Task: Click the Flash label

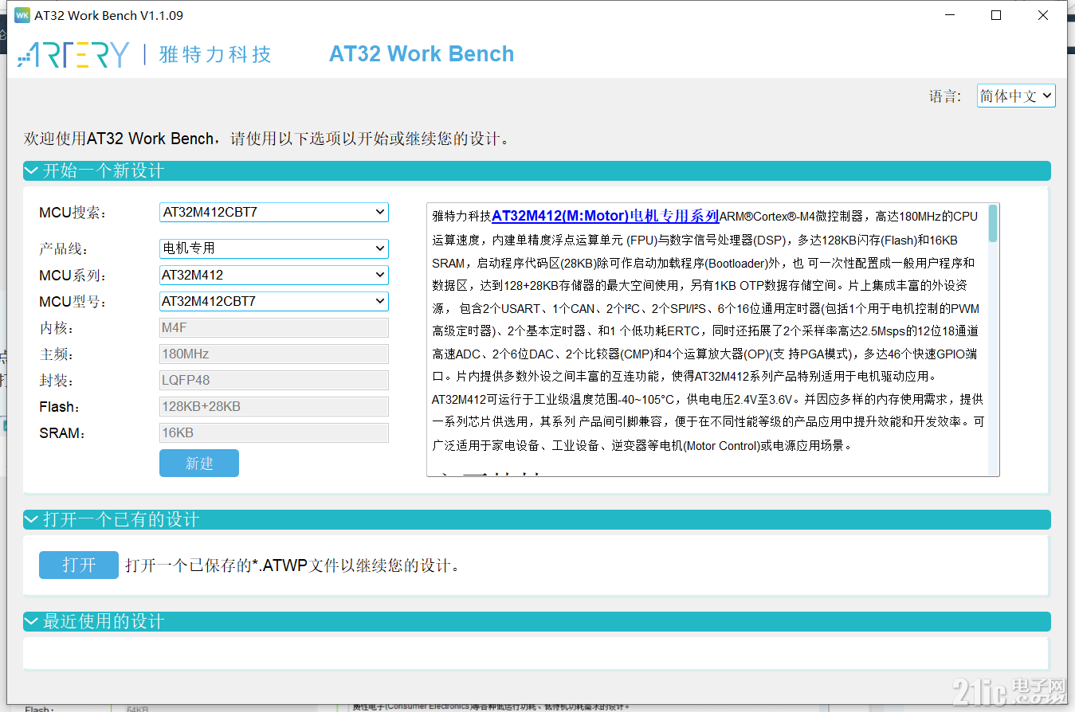Action: [60, 407]
